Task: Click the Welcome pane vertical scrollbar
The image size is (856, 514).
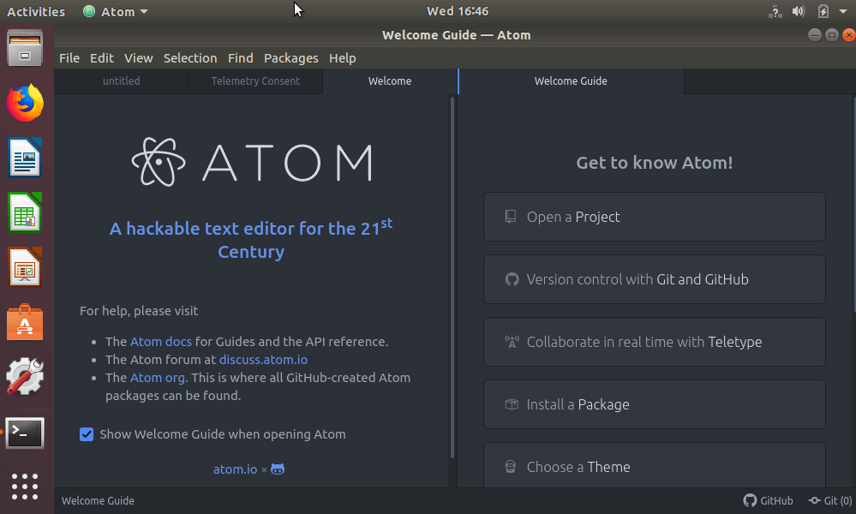Action: pos(452,278)
